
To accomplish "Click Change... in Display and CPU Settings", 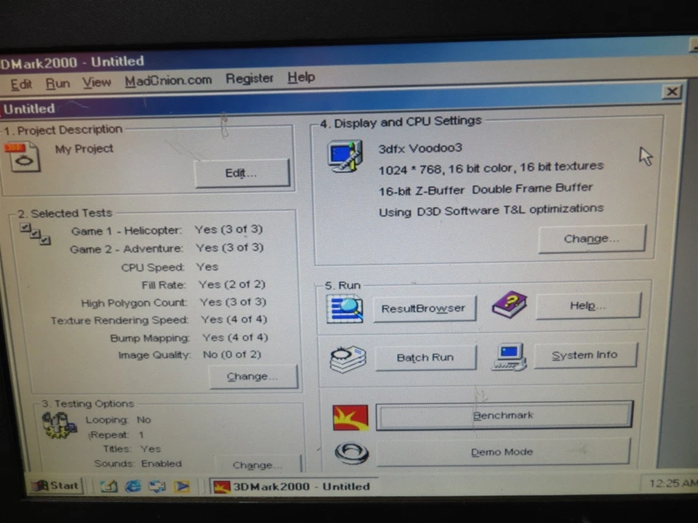I will (592, 239).
